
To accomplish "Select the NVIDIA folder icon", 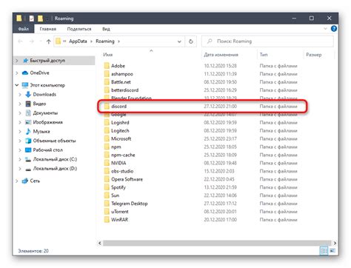I will coord(107,163).
